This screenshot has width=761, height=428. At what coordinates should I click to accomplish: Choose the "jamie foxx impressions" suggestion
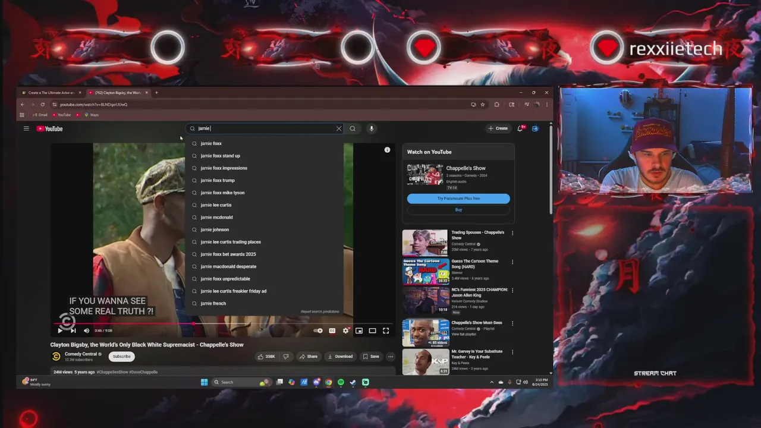point(265,168)
